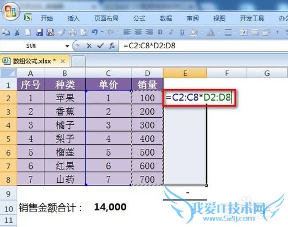288x227 pixels.
Task: Click cell with value 400
Action: click(x=147, y=138)
